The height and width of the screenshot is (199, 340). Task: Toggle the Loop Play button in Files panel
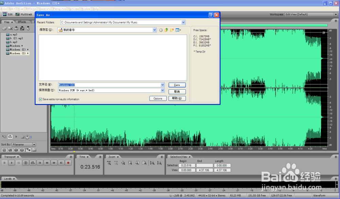coord(10,137)
